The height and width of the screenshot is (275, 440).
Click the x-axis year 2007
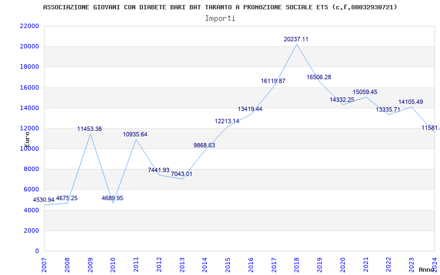[44, 265]
